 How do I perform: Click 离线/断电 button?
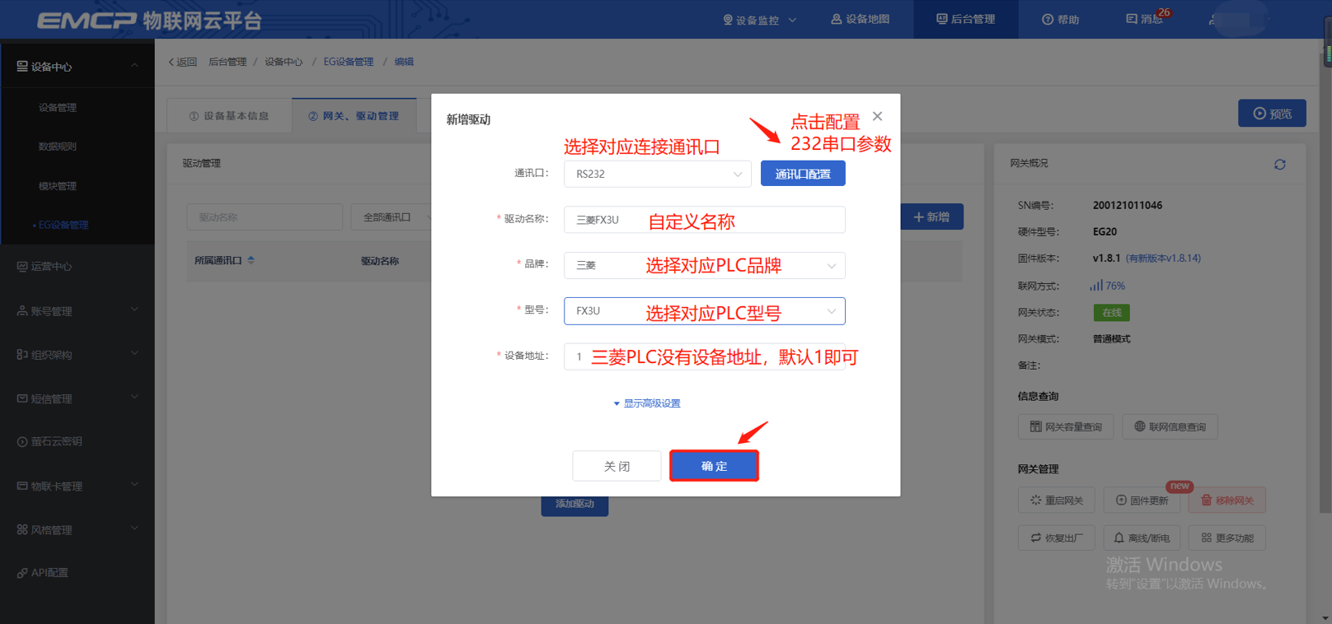(1142, 538)
